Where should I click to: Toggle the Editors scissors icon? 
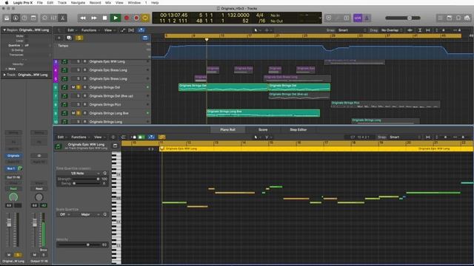pos(62,18)
